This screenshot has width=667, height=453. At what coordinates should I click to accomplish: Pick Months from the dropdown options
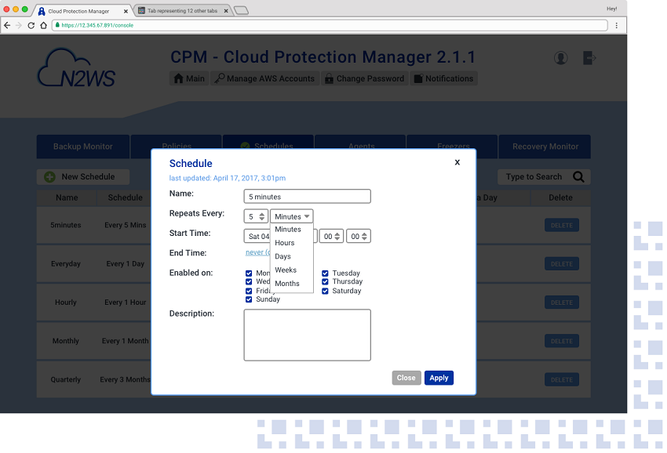287,284
